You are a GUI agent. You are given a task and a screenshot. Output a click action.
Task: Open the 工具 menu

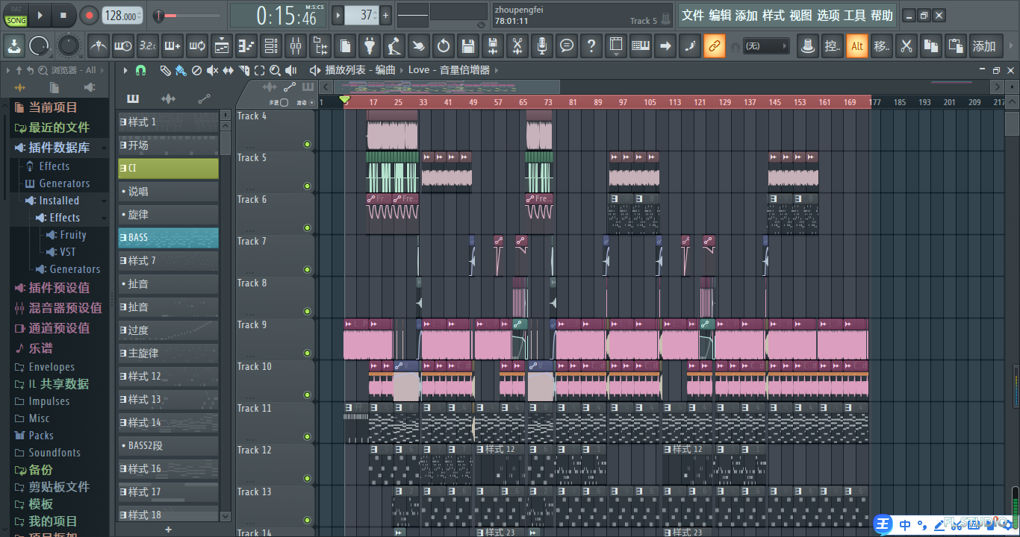click(854, 16)
